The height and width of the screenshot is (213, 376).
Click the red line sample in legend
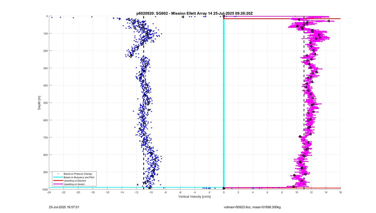[58, 181]
